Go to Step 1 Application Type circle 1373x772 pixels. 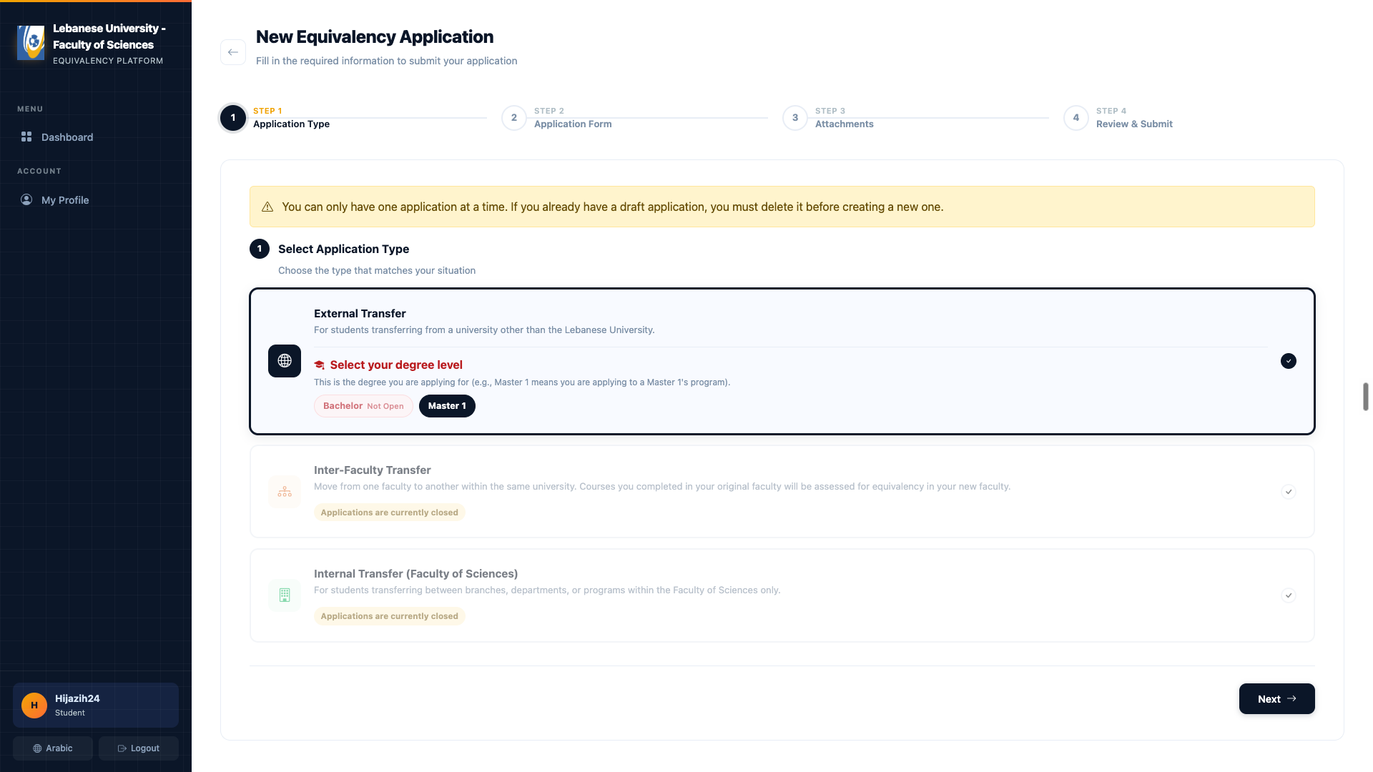point(233,118)
